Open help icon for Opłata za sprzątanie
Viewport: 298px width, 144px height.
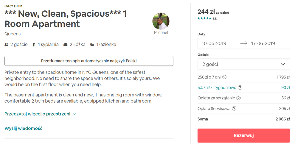pos(239,98)
